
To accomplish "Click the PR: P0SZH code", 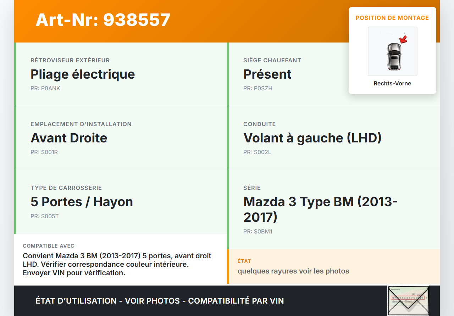I will (258, 89).
